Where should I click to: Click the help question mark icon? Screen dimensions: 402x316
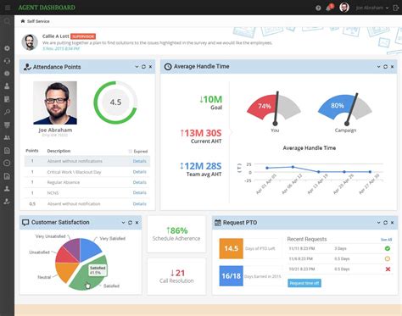318,8
